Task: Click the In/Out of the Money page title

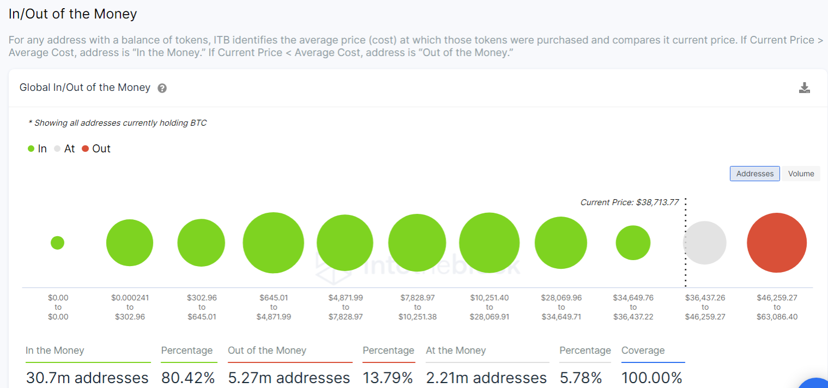Action: 73,14
